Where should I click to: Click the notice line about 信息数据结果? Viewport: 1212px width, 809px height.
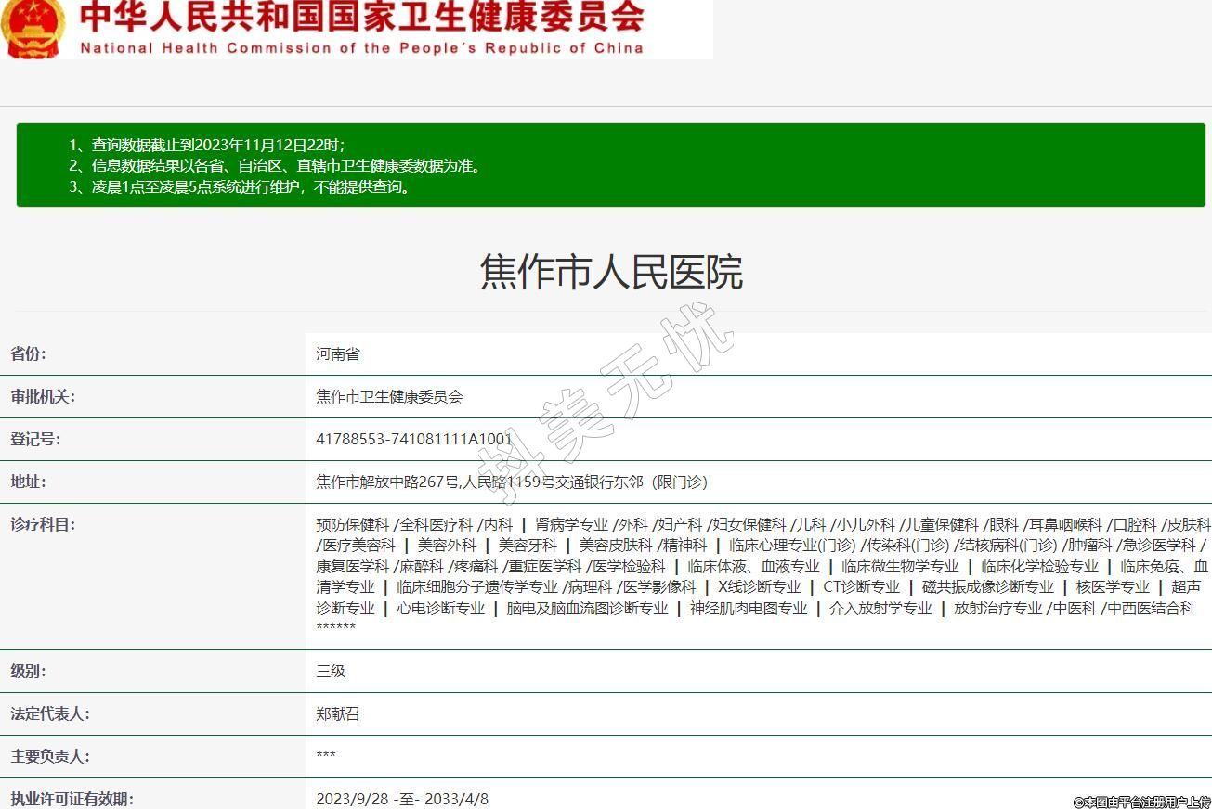click(275, 166)
